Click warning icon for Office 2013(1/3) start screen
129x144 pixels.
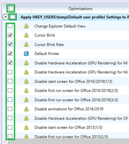tap(26, 127)
